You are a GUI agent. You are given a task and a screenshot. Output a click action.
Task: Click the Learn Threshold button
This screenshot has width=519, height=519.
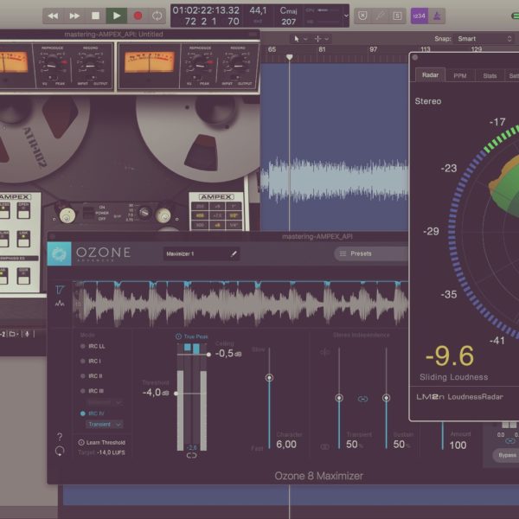[x=101, y=443]
